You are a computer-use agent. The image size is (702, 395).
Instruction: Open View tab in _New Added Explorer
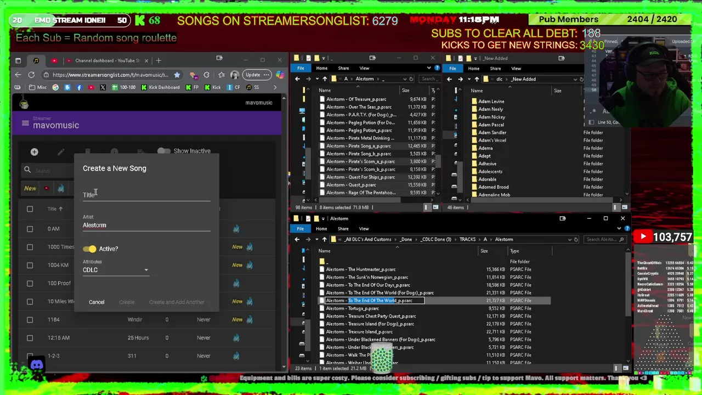pos(516,69)
